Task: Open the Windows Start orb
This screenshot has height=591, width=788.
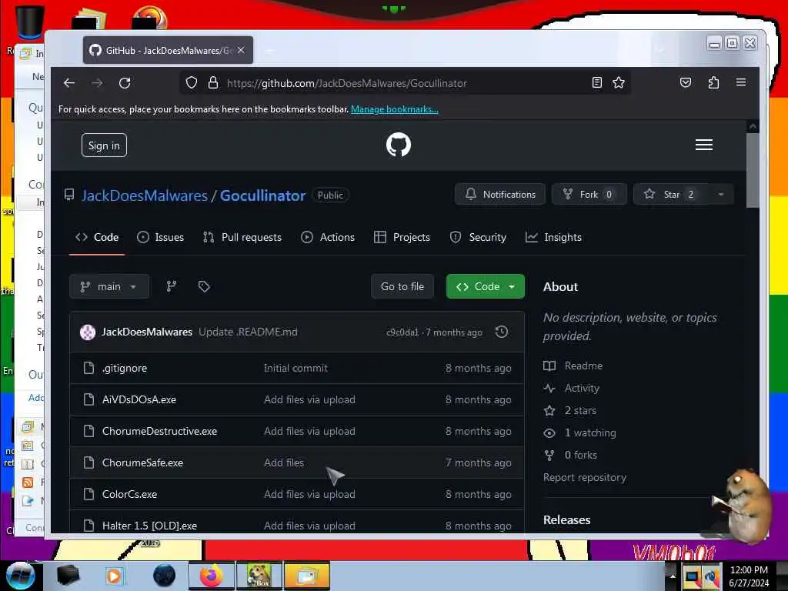Action: (x=20, y=576)
